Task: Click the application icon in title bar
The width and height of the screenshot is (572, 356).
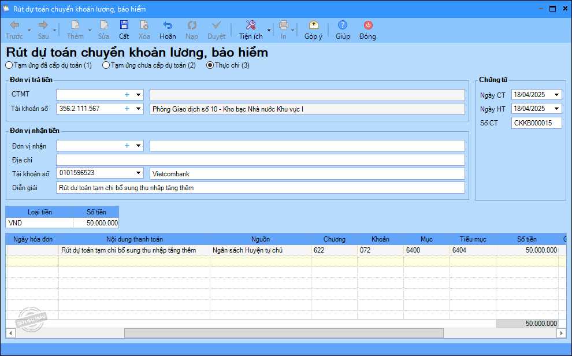Action: point(6,9)
